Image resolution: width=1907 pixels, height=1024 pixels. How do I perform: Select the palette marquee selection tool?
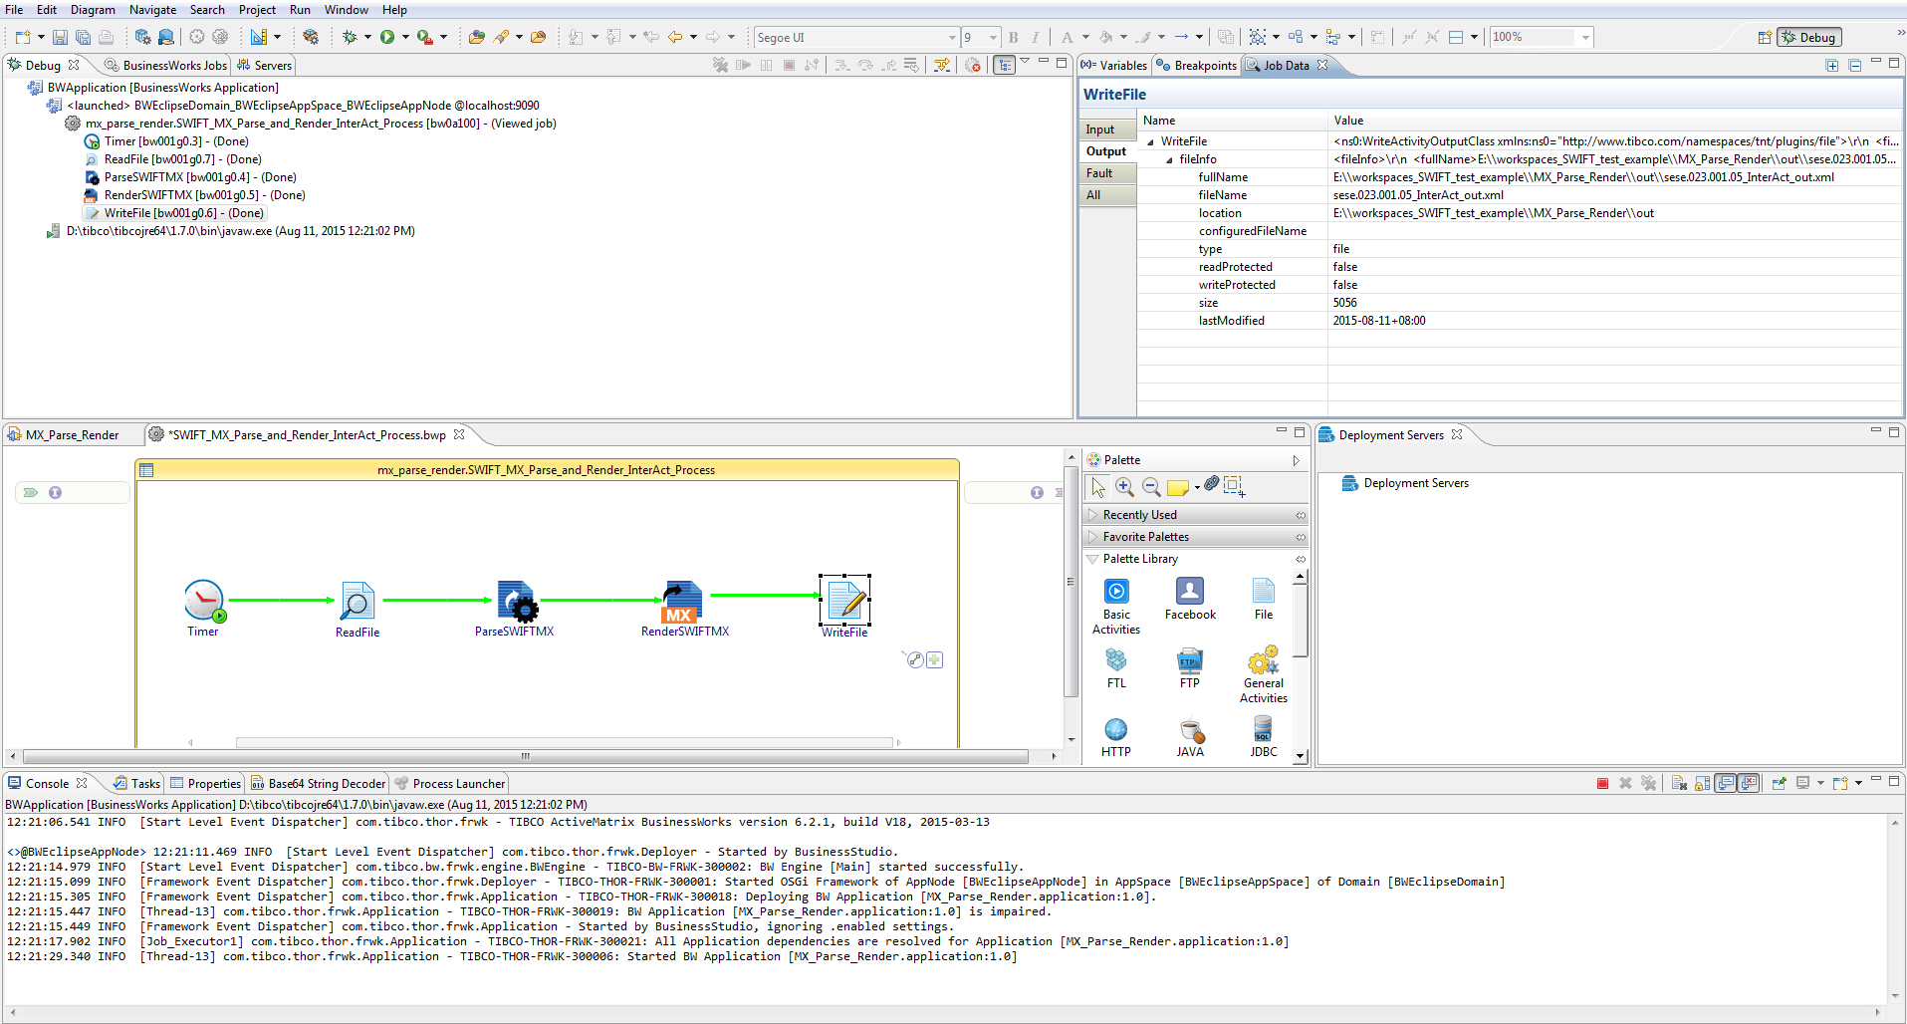[x=1234, y=486]
